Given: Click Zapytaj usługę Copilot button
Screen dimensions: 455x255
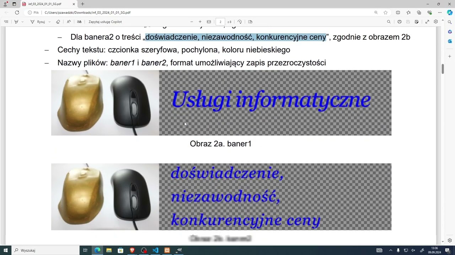Looking at the screenshot, I should pos(105,22).
